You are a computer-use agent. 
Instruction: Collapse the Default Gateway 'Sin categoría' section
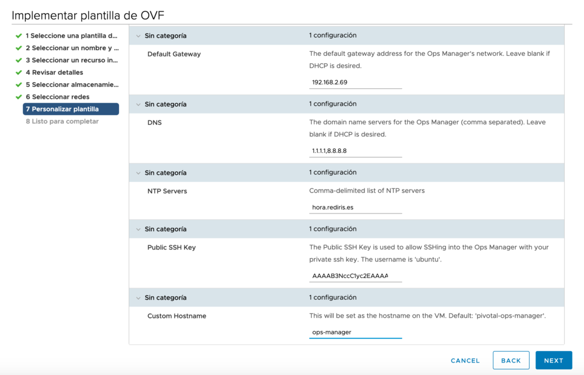[138, 35]
